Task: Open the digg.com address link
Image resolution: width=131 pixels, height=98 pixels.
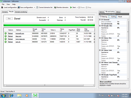Action: click(x=18, y=36)
